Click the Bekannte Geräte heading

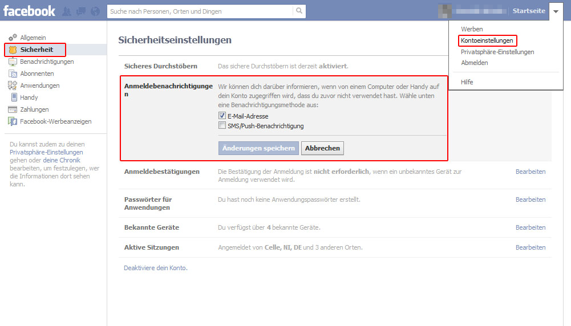152,227
